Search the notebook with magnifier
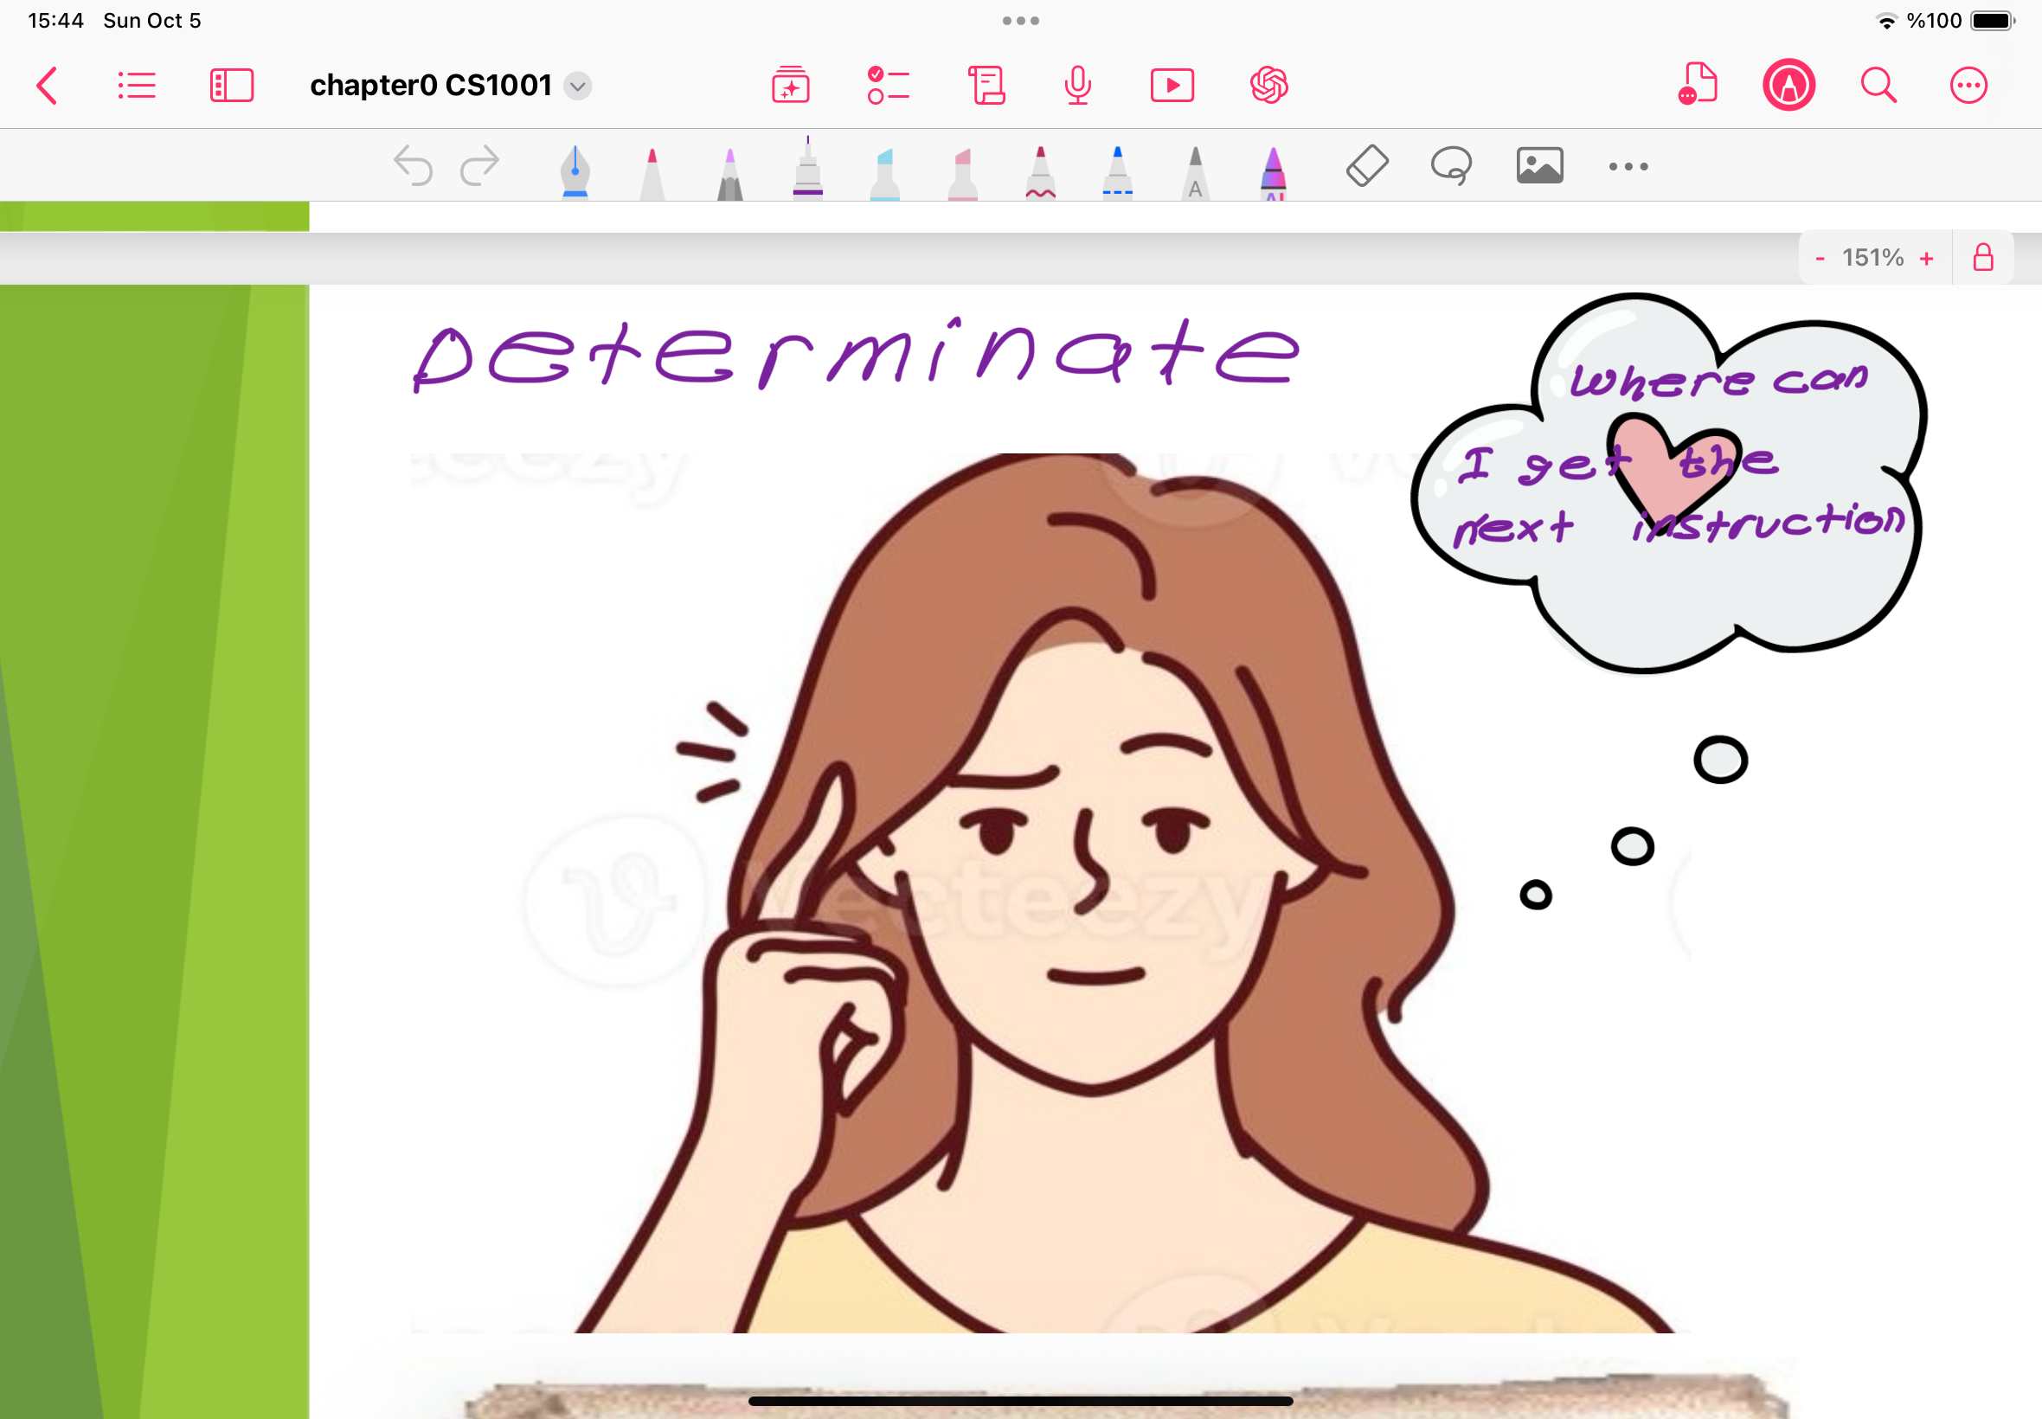 [1878, 86]
